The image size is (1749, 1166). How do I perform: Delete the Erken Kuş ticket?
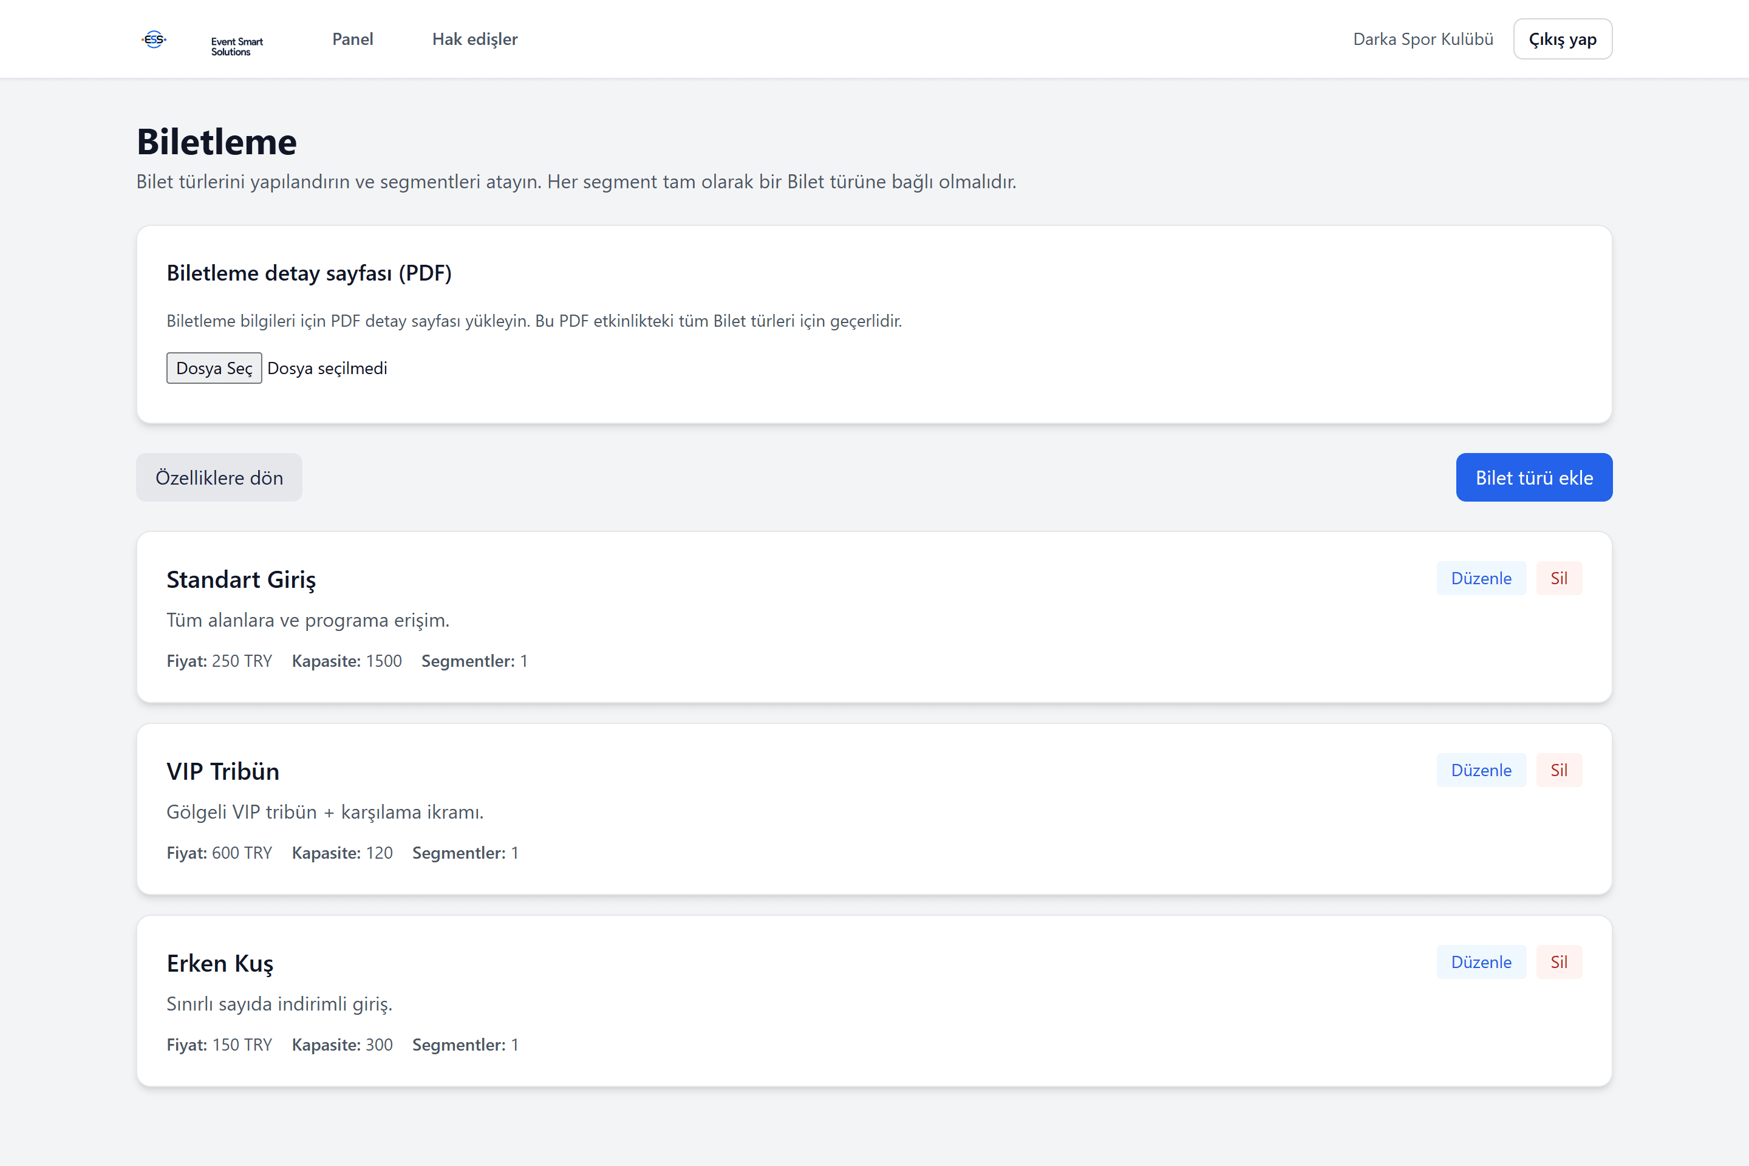[1559, 961]
